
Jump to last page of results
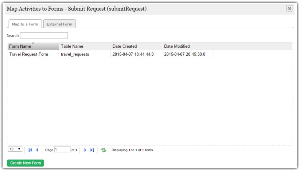pos(92,150)
